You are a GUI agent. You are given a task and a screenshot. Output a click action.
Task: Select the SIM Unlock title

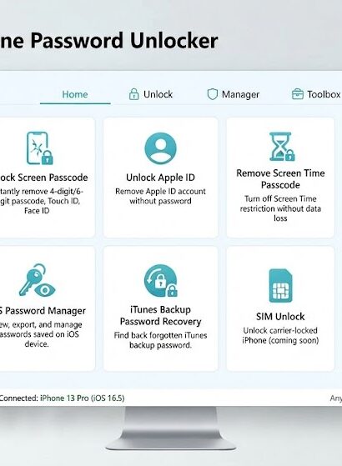click(280, 317)
